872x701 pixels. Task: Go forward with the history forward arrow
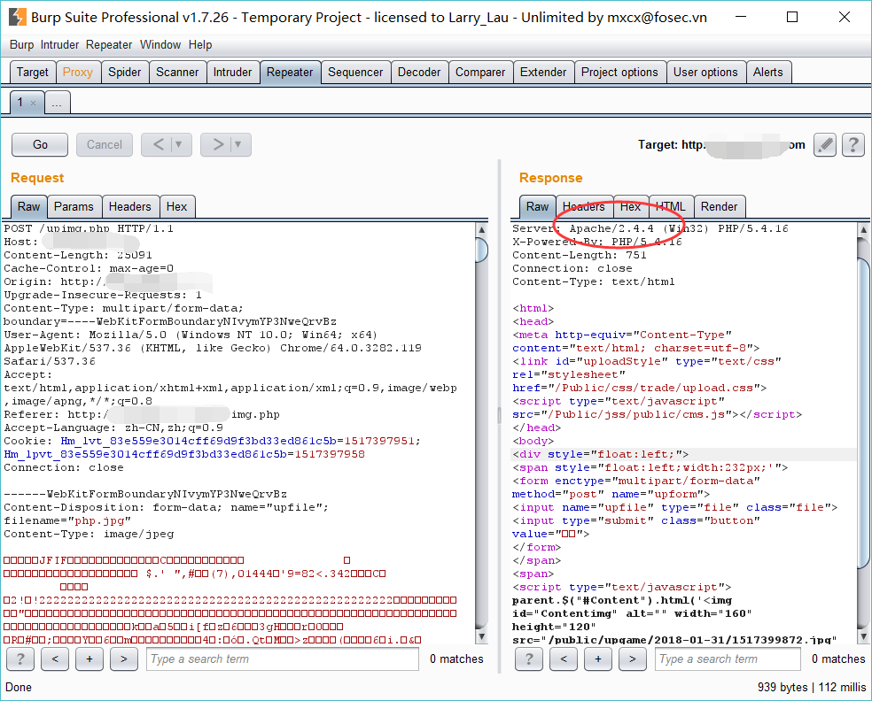[217, 145]
